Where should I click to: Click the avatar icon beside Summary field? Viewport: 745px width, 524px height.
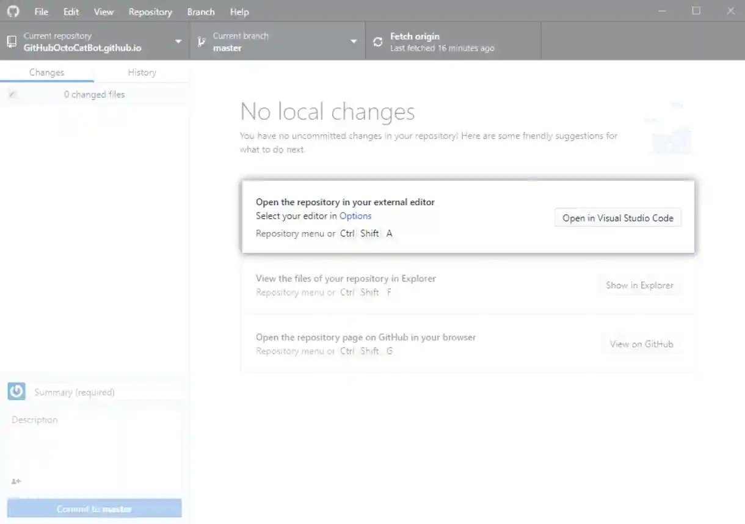click(x=16, y=391)
